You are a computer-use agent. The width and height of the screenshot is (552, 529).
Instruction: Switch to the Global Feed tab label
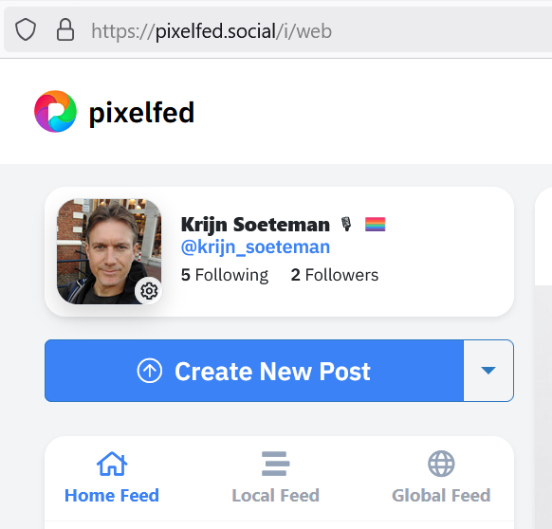coord(441,496)
